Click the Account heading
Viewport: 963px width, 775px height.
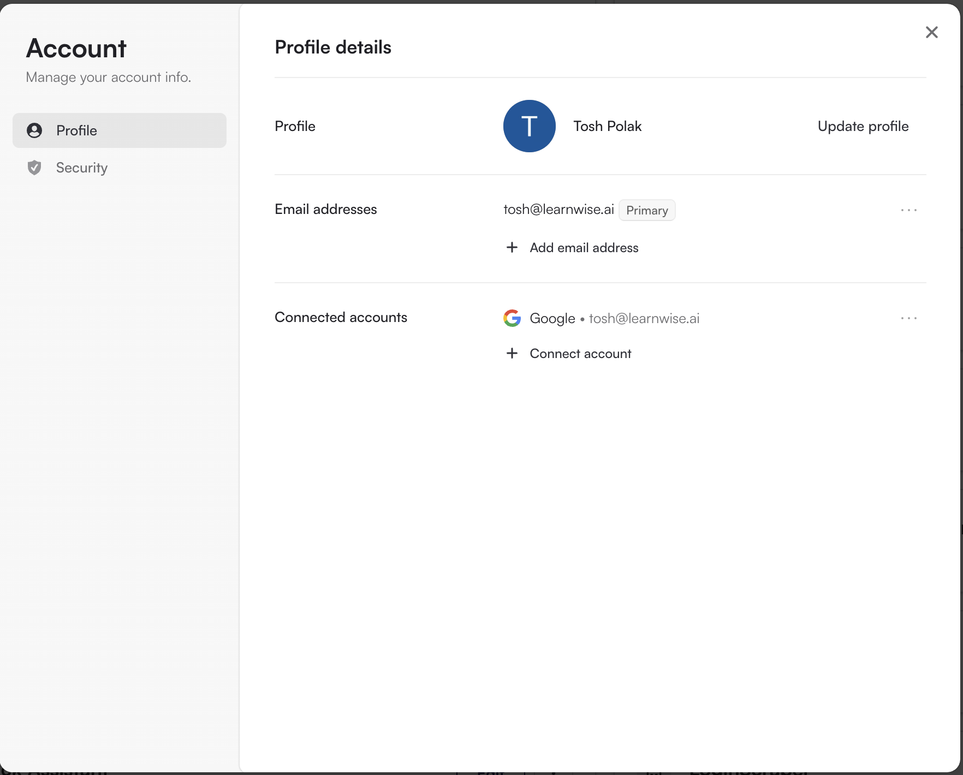(x=76, y=49)
